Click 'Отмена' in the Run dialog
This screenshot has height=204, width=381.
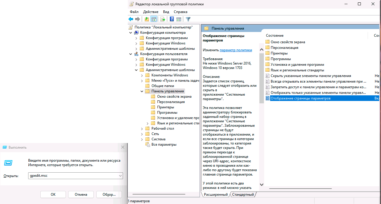(x=81, y=195)
